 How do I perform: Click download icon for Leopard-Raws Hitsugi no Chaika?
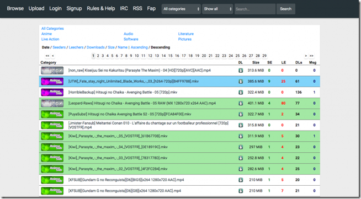(x=241, y=103)
